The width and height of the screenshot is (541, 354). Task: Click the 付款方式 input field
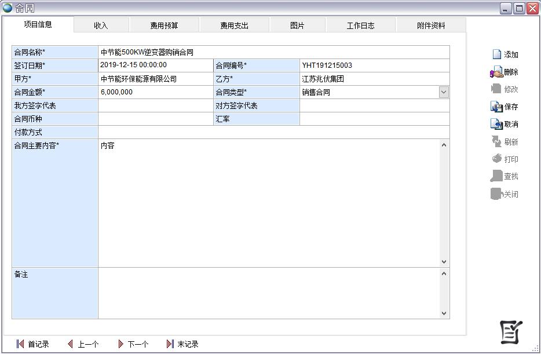[x=273, y=132]
